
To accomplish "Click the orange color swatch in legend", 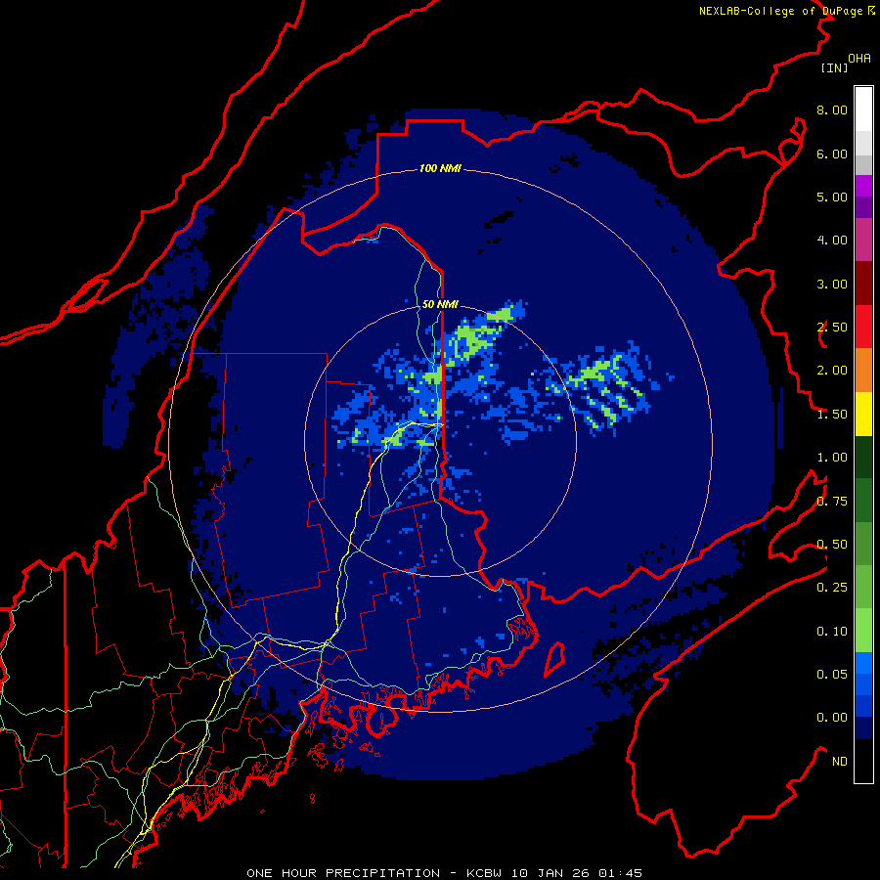I will point(863,370).
